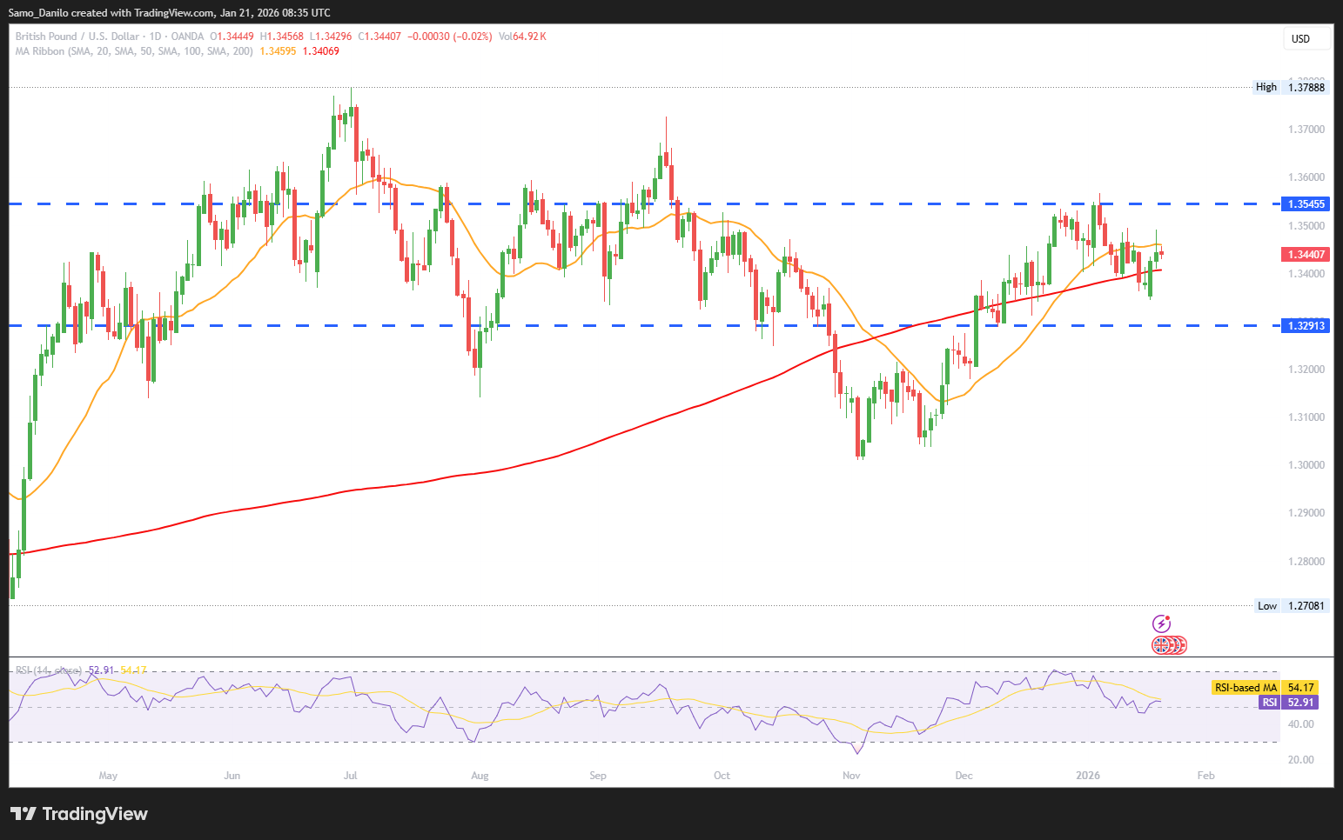Viewport: 1343px width, 840px height.
Task: Click the purple RSI 52.91 value label
Action: [1289, 703]
